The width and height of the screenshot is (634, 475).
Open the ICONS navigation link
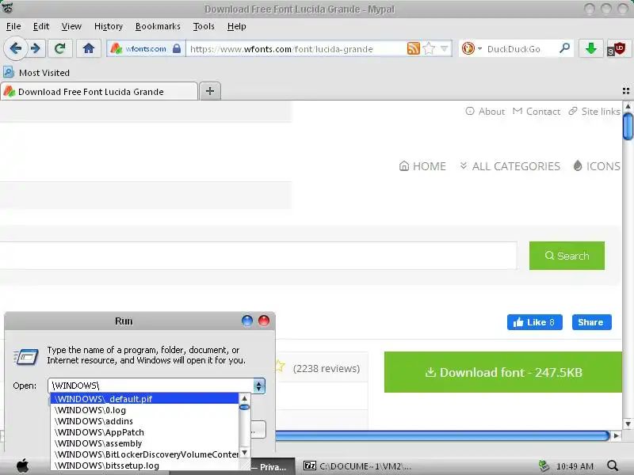click(x=597, y=166)
